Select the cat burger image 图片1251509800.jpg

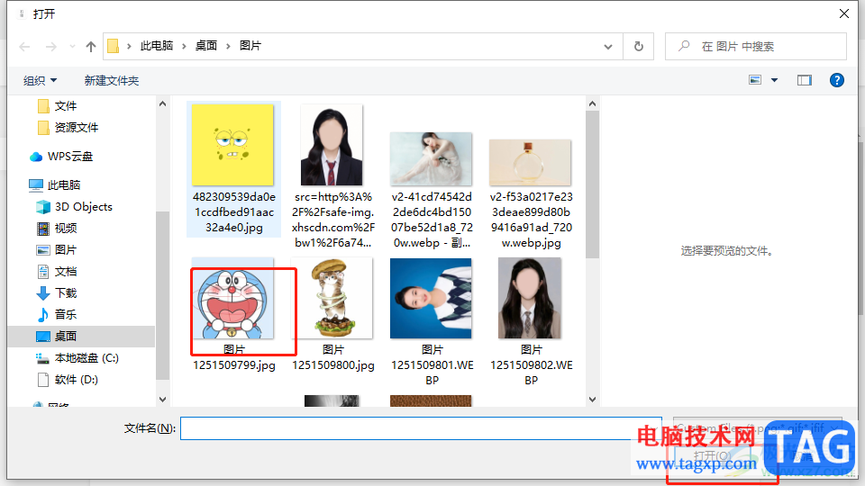pos(332,298)
